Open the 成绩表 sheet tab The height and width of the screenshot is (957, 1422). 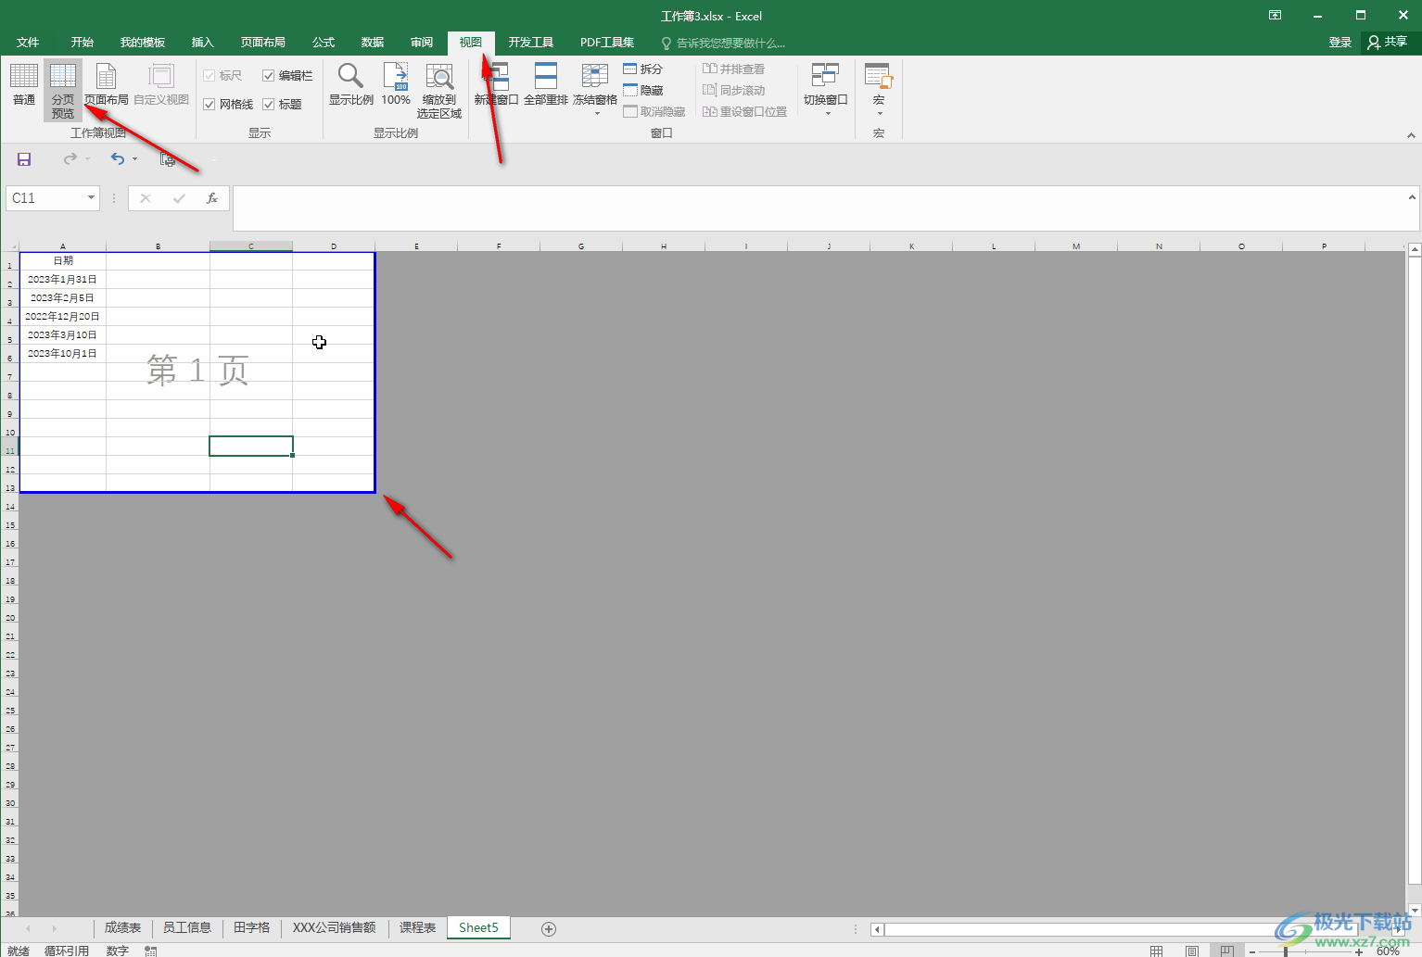point(122,928)
